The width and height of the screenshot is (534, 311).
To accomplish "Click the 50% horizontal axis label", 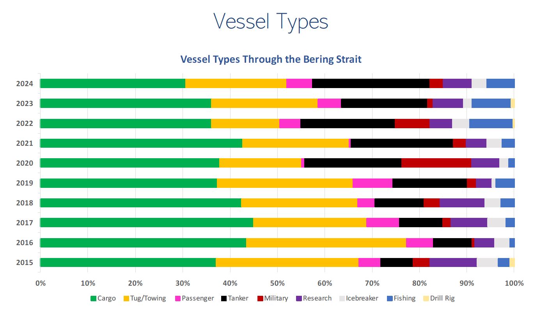I will (x=277, y=283).
